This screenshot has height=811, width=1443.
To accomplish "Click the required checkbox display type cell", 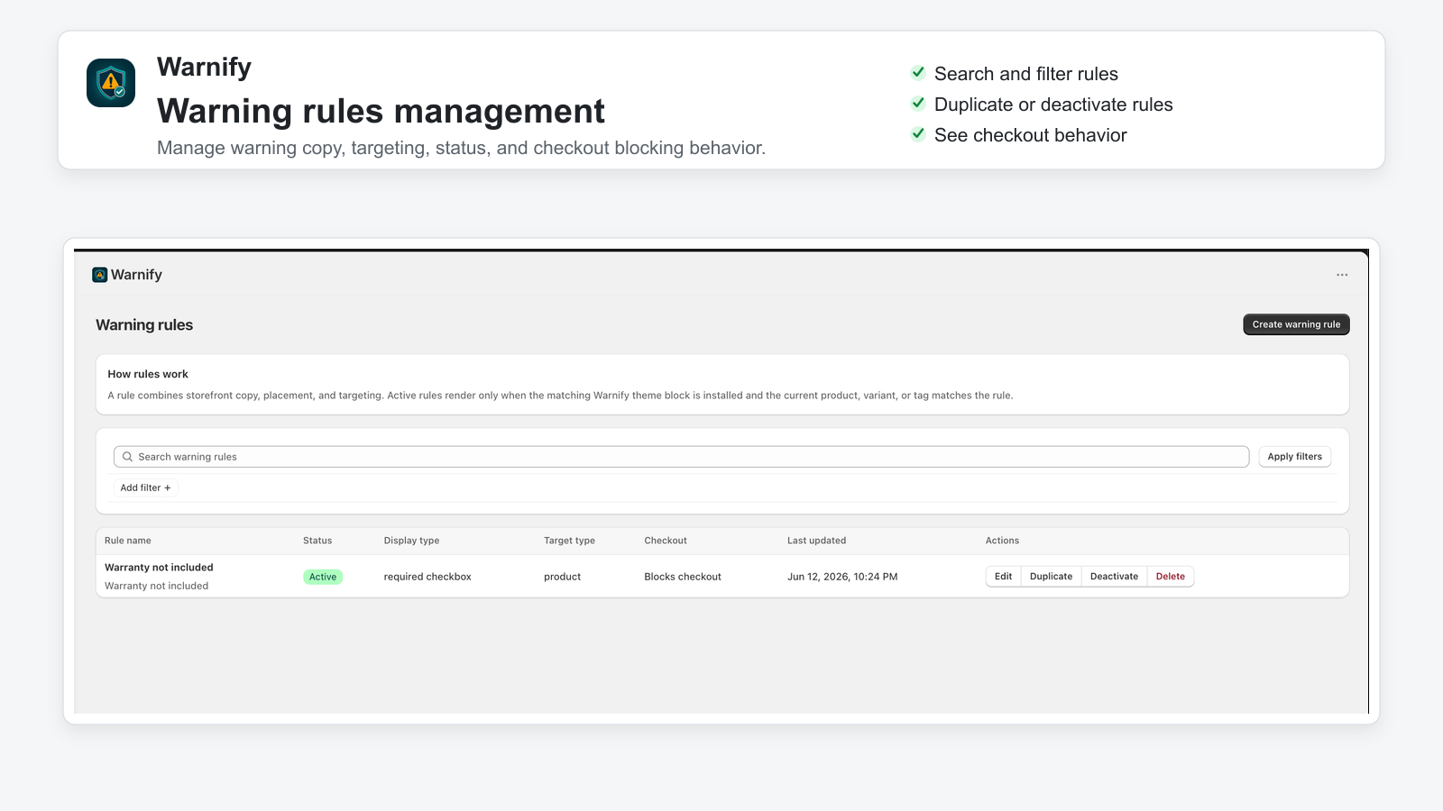I will pyautogui.click(x=427, y=577).
